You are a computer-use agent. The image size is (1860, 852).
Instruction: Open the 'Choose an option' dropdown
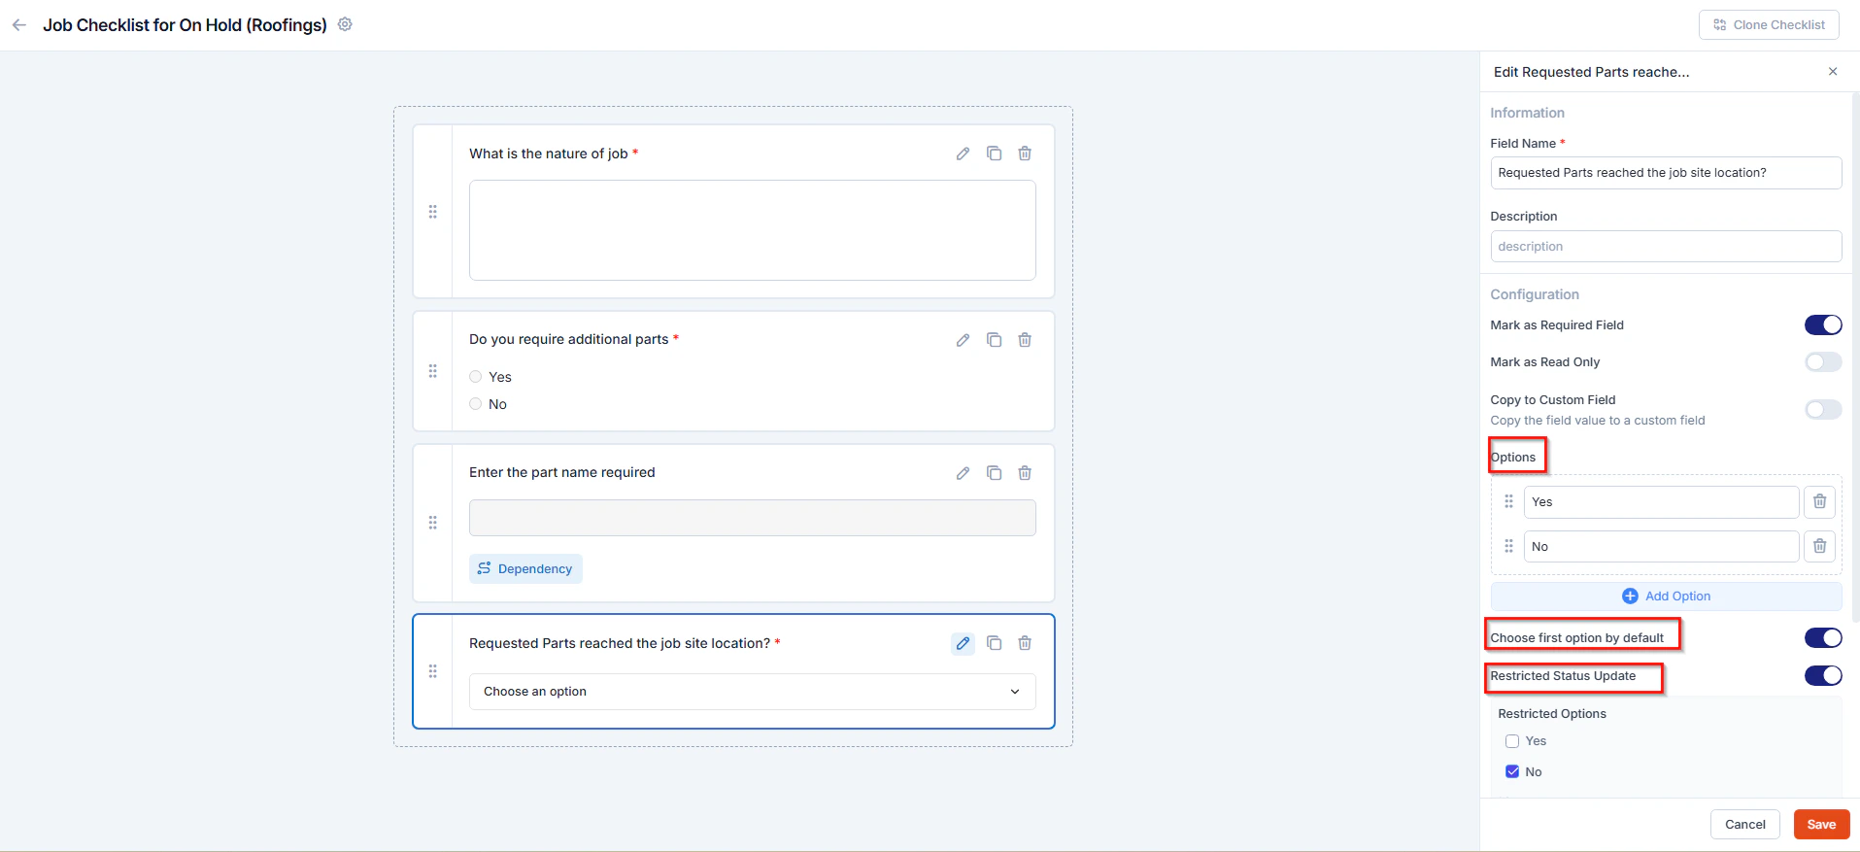pos(753,692)
